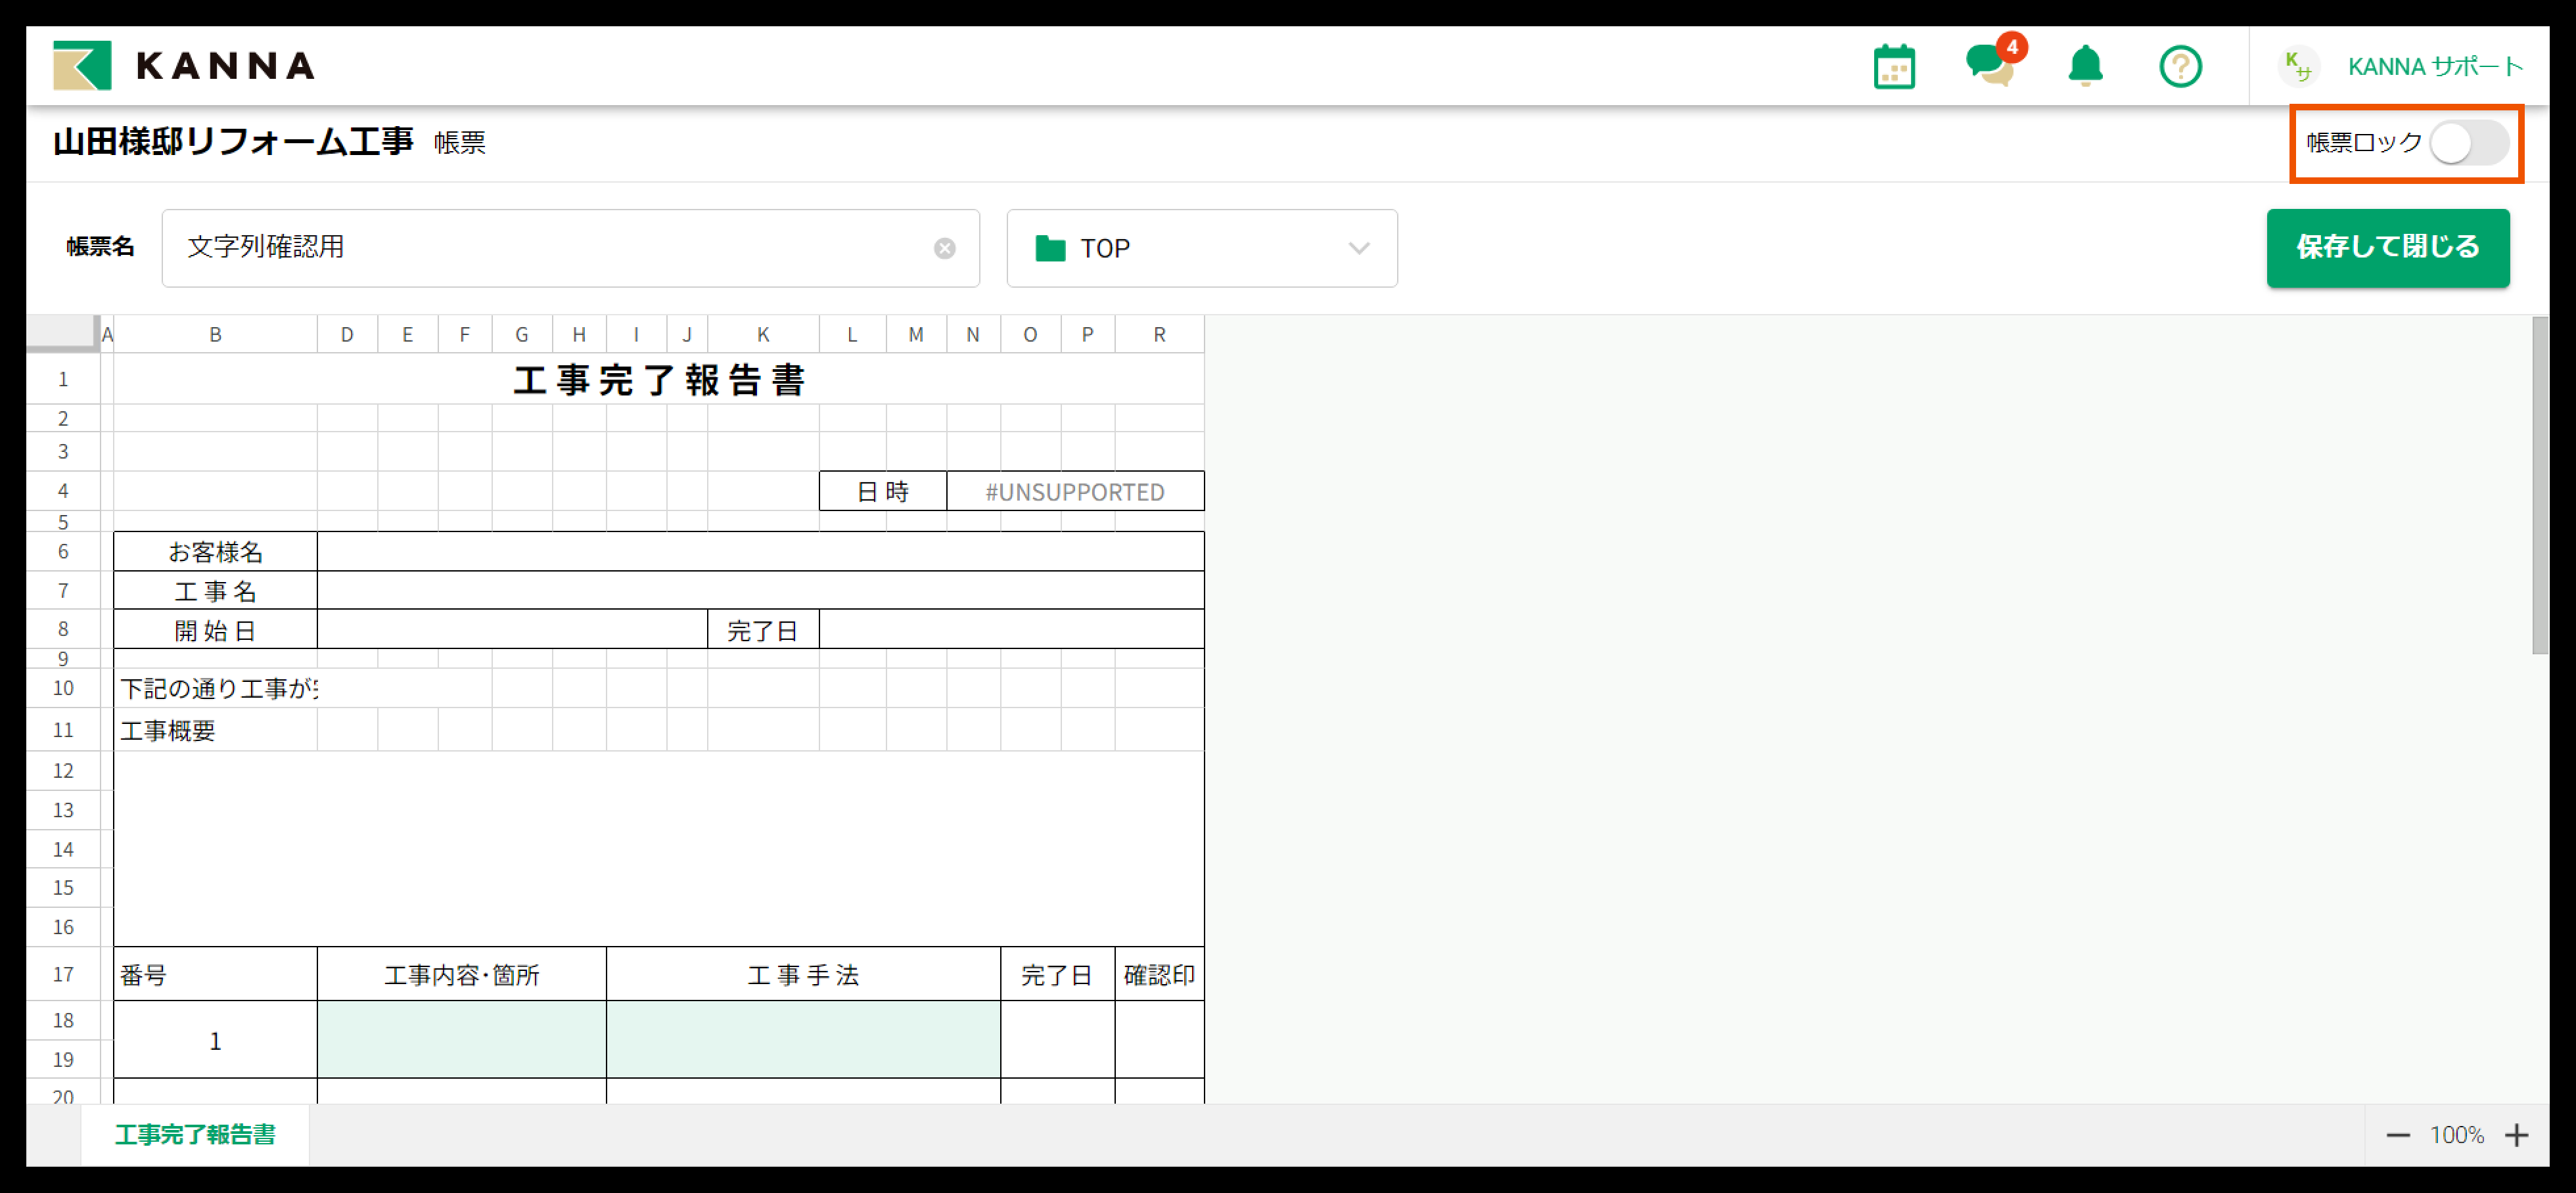The image size is (2576, 1193).
Task: Zoom in with the plus icon
Action: pyautogui.click(x=2516, y=1135)
